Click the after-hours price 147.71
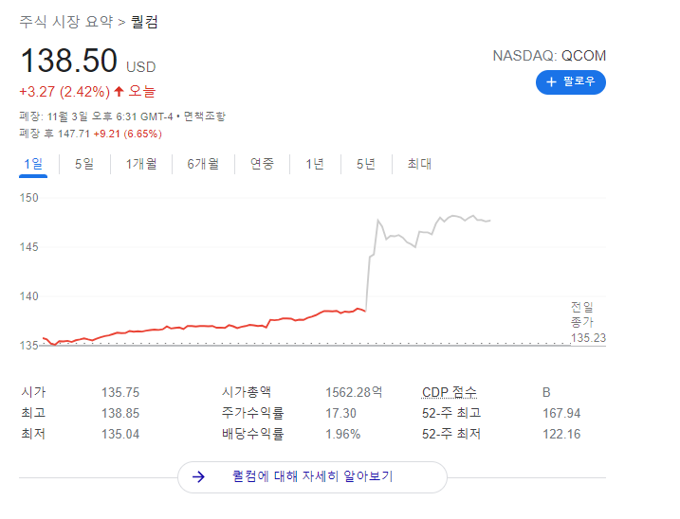 (x=74, y=134)
